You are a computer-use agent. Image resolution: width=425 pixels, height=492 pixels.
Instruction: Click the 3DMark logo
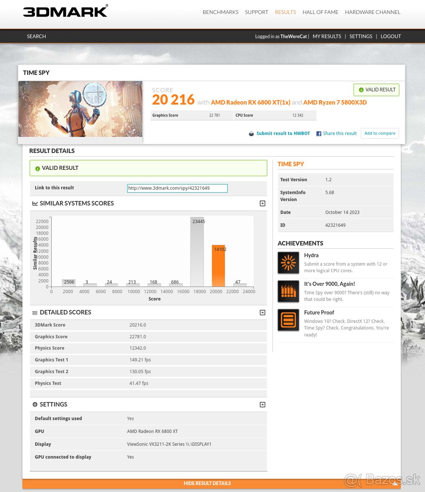(x=66, y=11)
